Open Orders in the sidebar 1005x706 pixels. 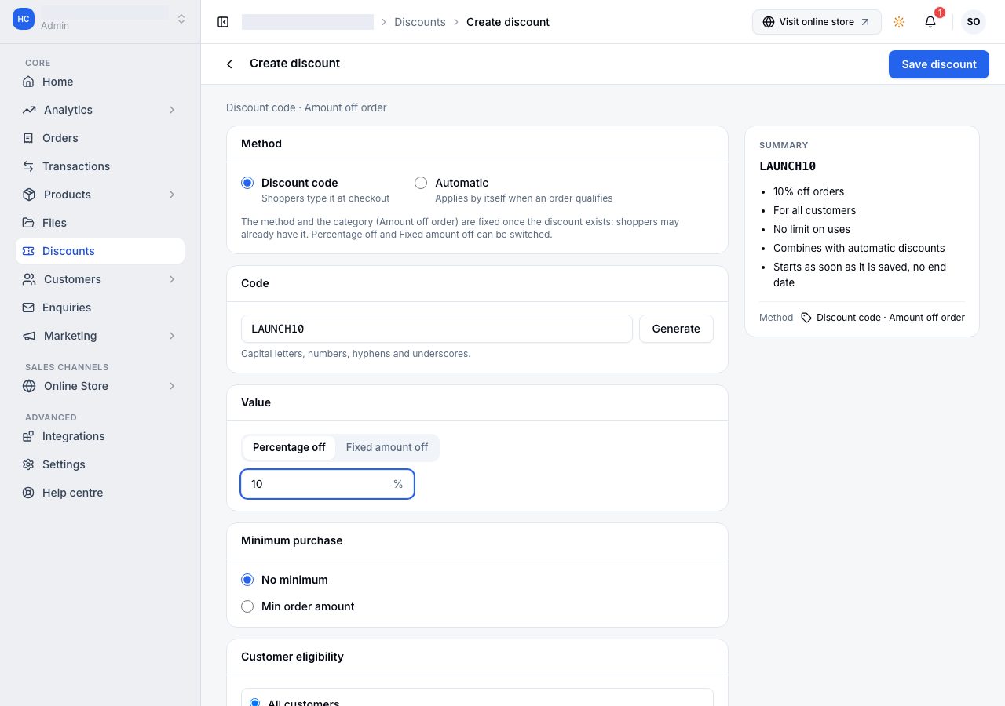pos(100,138)
